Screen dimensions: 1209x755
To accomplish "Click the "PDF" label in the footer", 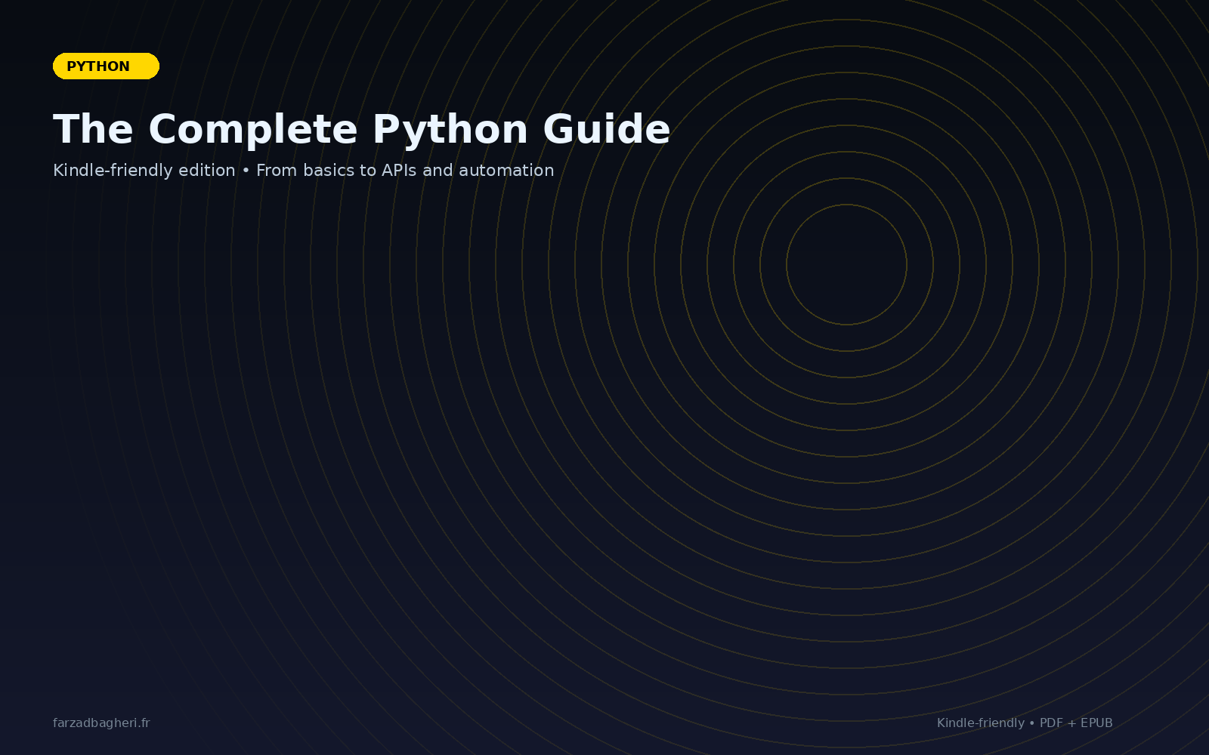I will (1051, 723).
